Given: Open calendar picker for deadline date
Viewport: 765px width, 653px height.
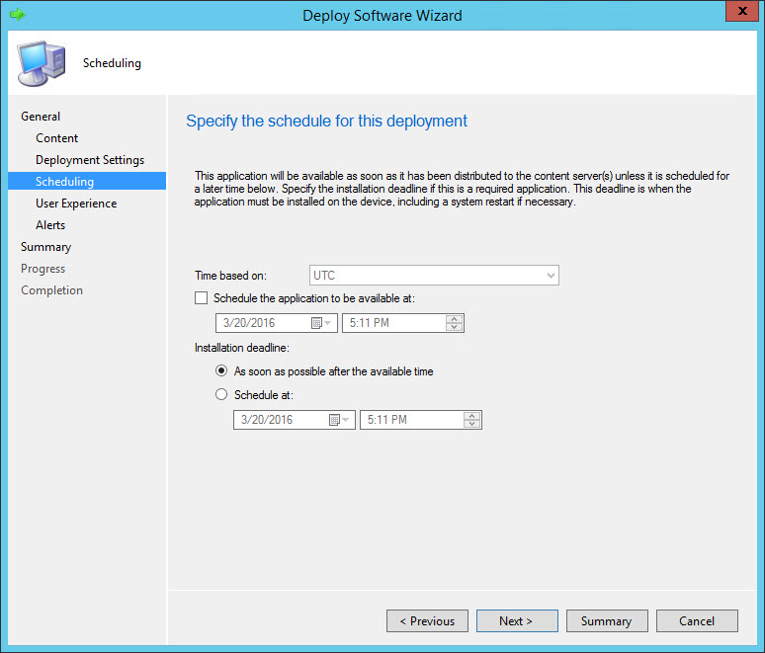Looking at the screenshot, I should (335, 420).
